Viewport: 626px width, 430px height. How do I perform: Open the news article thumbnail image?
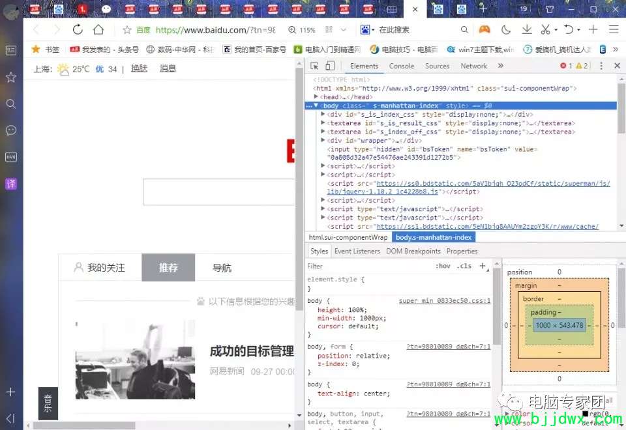pyautogui.click(x=136, y=360)
